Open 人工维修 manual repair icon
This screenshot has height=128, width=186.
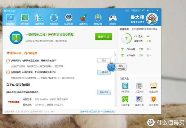click(139, 86)
